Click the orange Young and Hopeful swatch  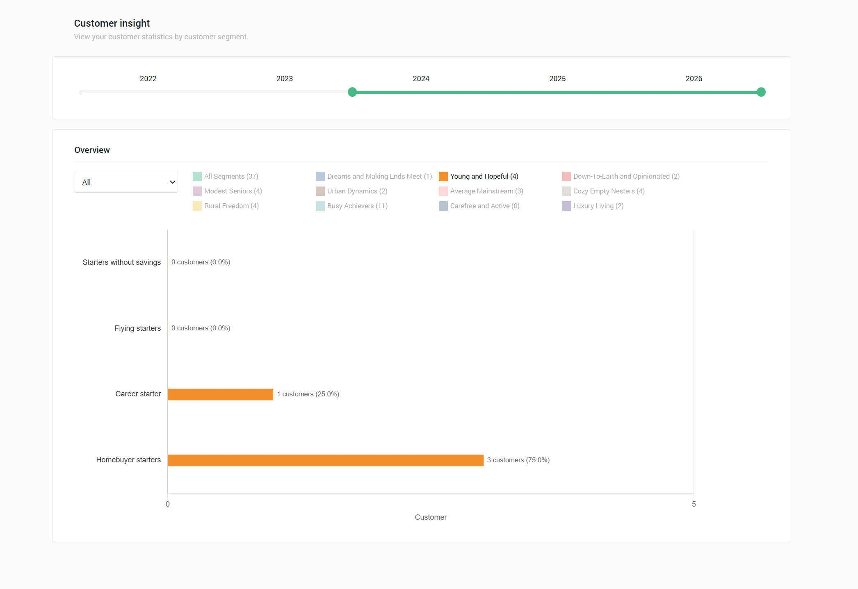(443, 176)
